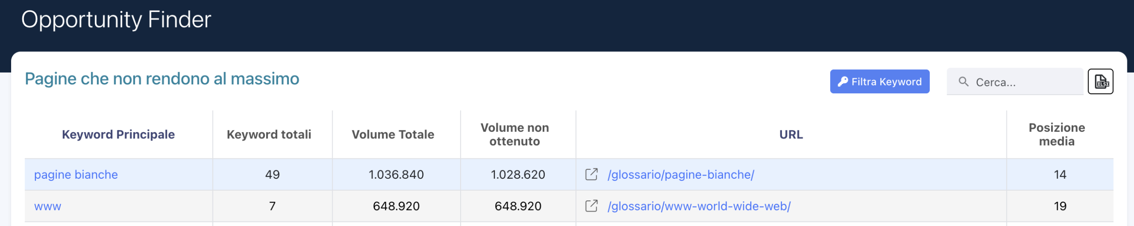This screenshot has width=1134, height=226.
Task: Open the www keyword link
Action: 48,206
